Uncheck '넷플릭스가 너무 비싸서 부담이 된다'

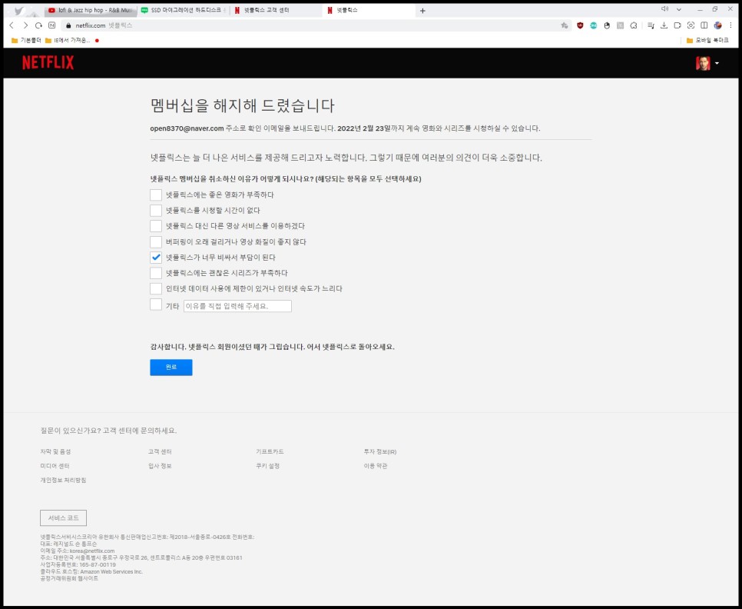coord(156,257)
